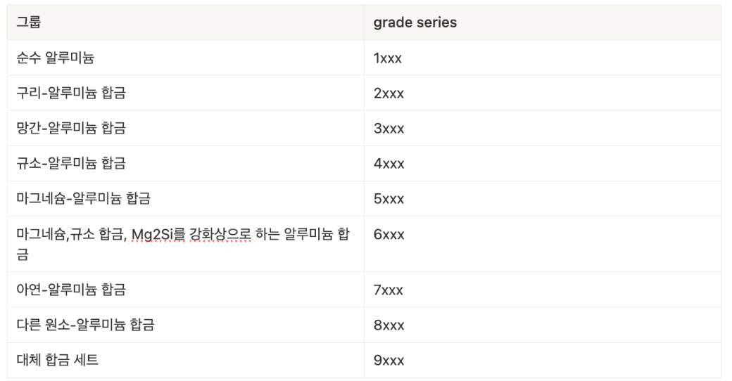Click the 마그네슘-알루미늄 합금 cell
732x381 pixels.
[x=185, y=198]
